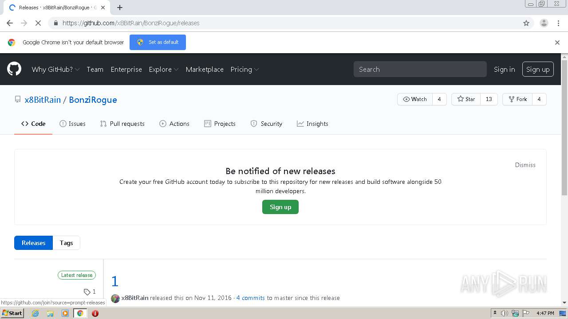Open the Marketplace nav link
Screen dimensions: 568x319
coord(205,69)
